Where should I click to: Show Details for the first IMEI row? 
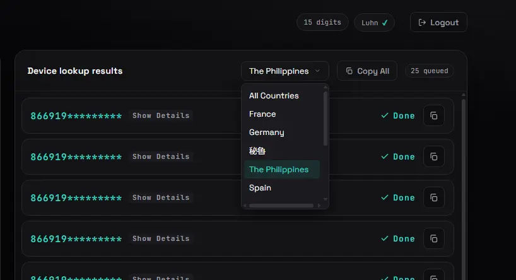pyautogui.click(x=161, y=115)
